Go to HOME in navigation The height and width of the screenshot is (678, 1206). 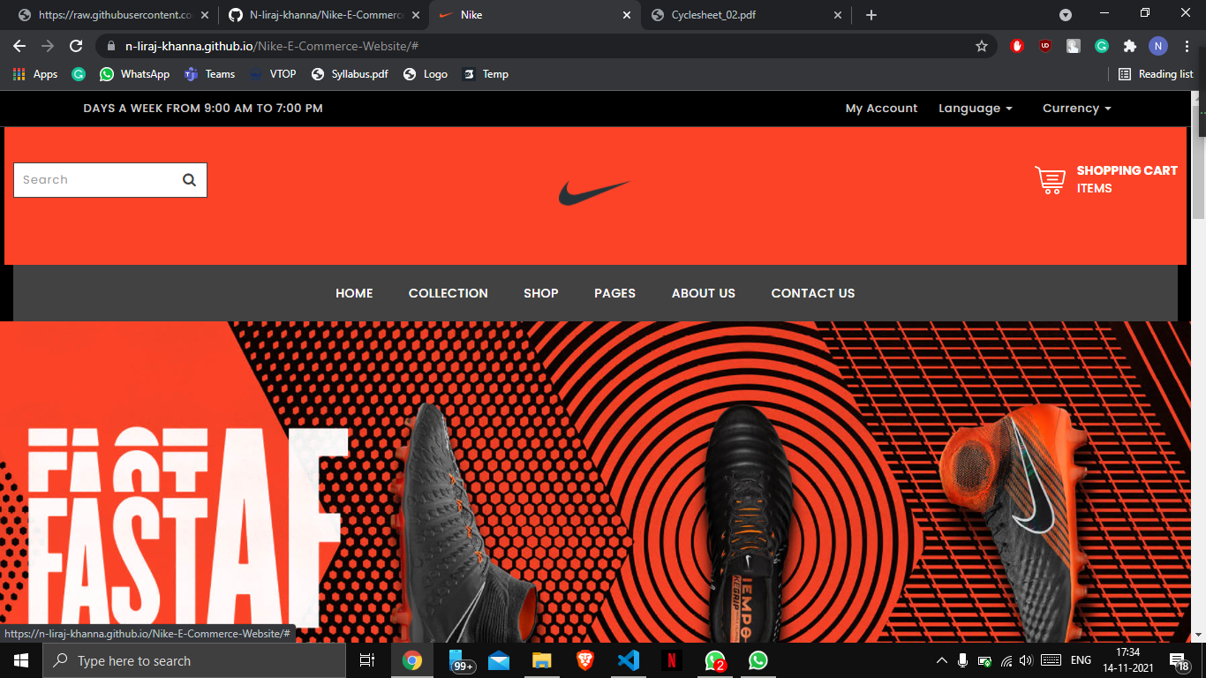point(354,293)
